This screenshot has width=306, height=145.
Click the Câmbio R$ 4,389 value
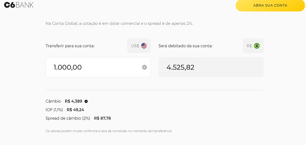coord(73,101)
